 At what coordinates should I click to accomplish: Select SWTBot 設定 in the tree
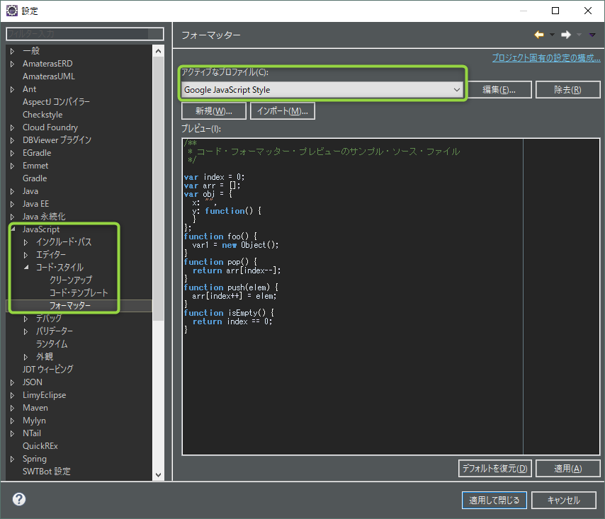pyautogui.click(x=46, y=471)
